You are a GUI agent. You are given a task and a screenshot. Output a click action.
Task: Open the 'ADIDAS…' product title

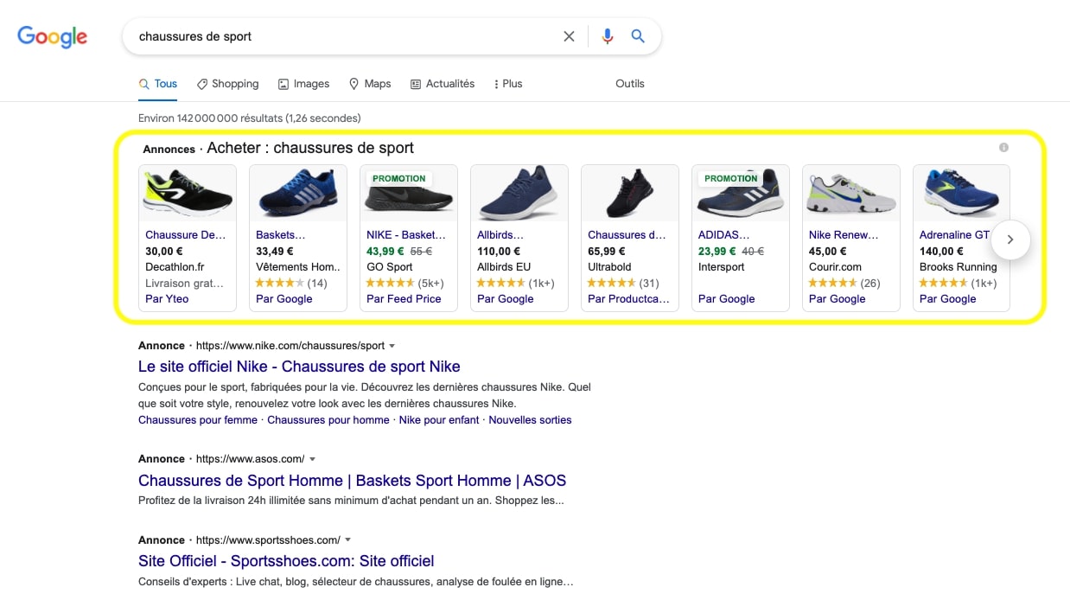coord(724,235)
